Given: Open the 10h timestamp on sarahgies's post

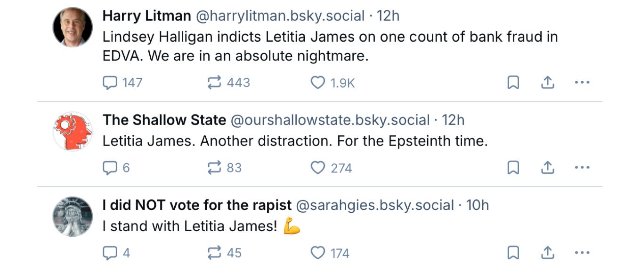Looking at the screenshot, I should pyautogui.click(x=477, y=205).
